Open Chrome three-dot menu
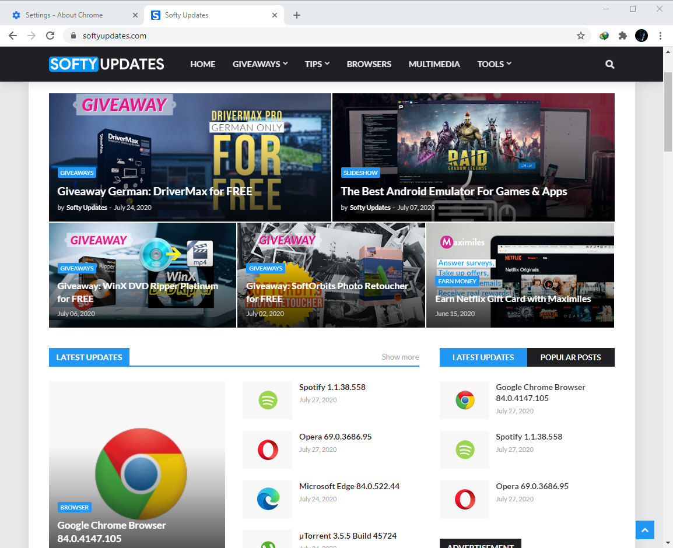Screen dimensions: 673x548 click(660, 36)
